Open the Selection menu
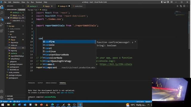This screenshot has width=191, height=107. pyautogui.click(x=16, y=2)
